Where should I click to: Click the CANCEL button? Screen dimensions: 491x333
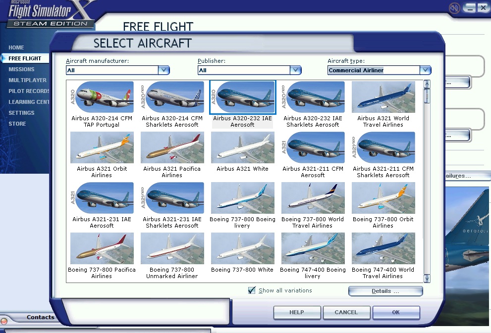[x=346, y=312]
